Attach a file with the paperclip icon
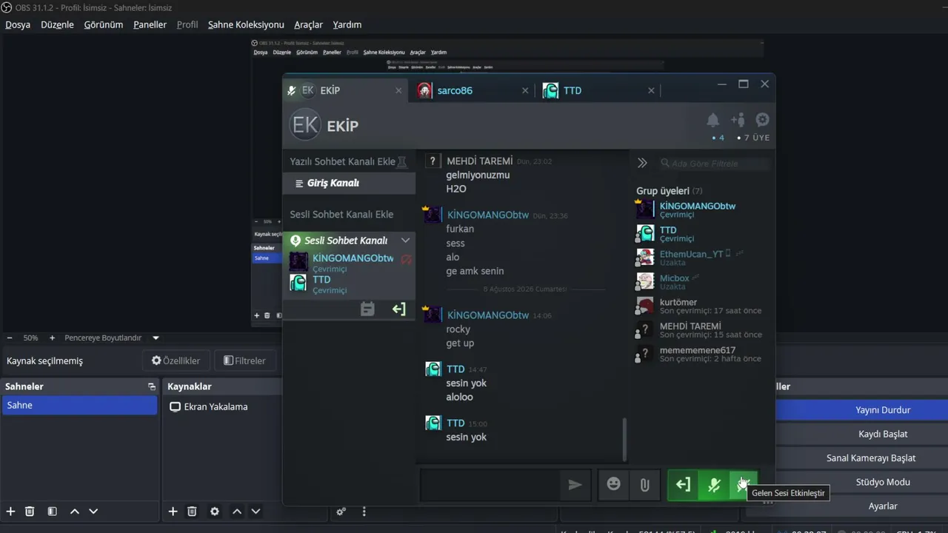The width and height of the screenshot is (948, 533). pyautogui.click(x=644, y=485)
